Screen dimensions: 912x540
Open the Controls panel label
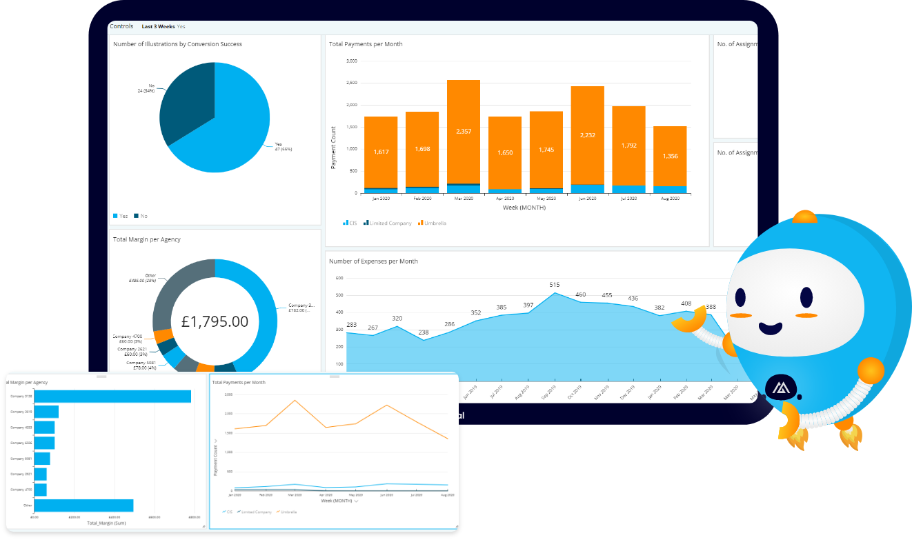click(x=121, y=26)
